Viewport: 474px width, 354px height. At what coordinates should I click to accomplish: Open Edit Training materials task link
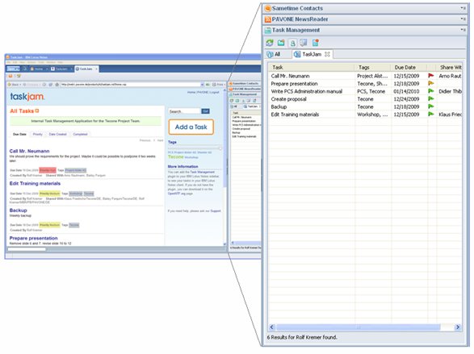[x=35, y=183]
